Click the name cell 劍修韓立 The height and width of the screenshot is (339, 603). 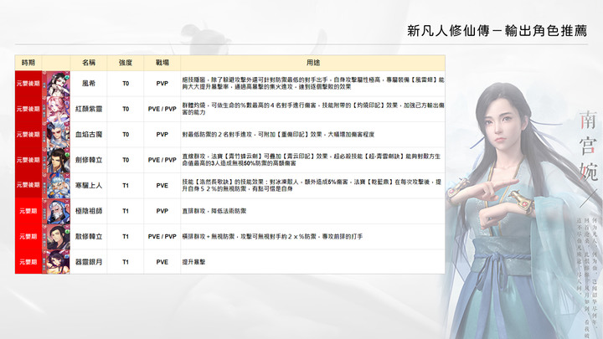(x=89, y=160)
